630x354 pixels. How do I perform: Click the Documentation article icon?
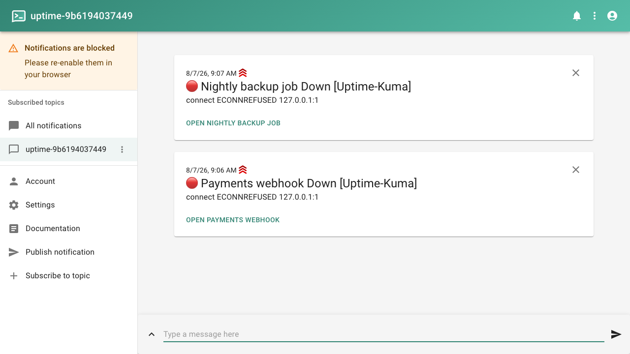tap(14, 229)
